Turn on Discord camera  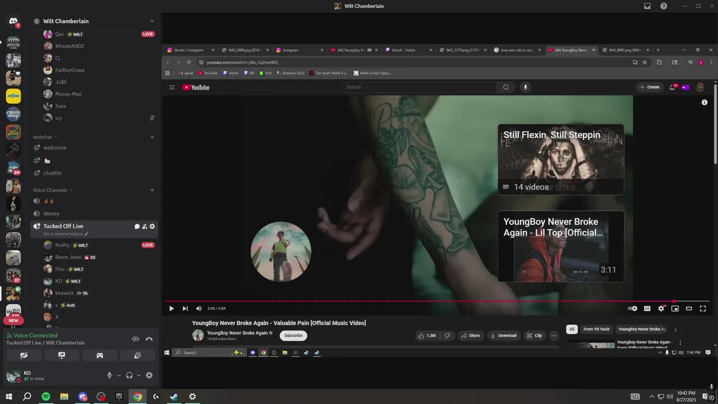(x=24, y=355)
